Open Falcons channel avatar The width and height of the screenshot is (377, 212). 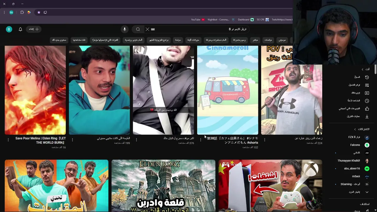point(367,145)
